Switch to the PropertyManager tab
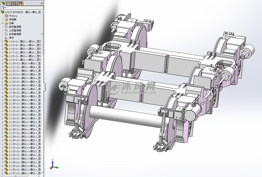Viewport: 262px width, 177px height. pyautogui.click(x=9, y=3)
